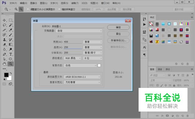Select the Eyedropper tool

click(10, 30)
